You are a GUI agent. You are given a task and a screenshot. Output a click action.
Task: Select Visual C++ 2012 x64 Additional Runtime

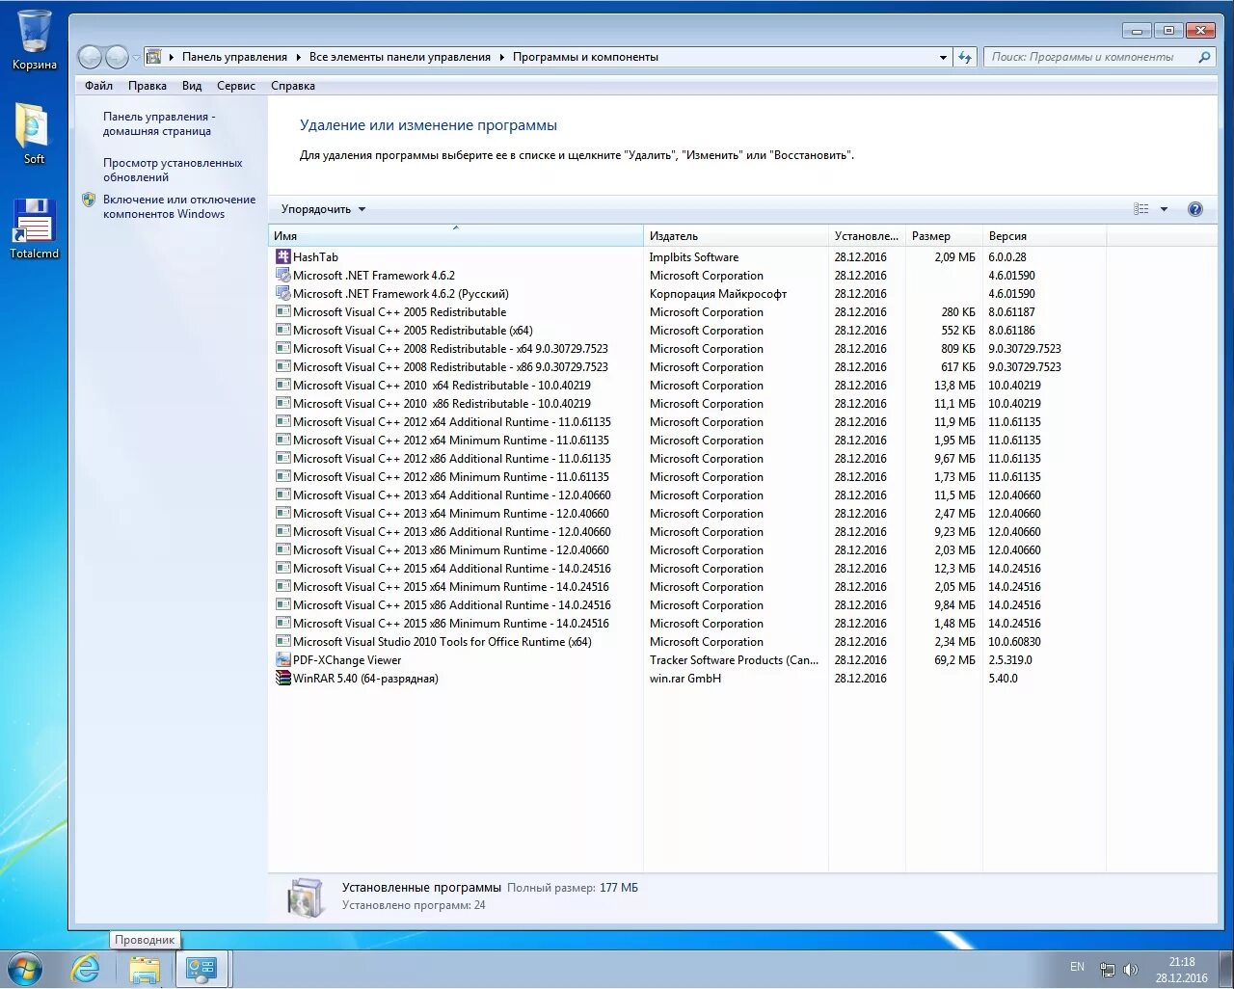pyautogui.click(x=687, y=421)
